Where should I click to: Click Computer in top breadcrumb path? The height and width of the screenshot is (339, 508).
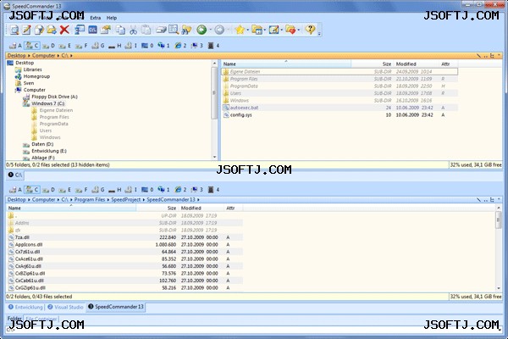coord(43,55)
